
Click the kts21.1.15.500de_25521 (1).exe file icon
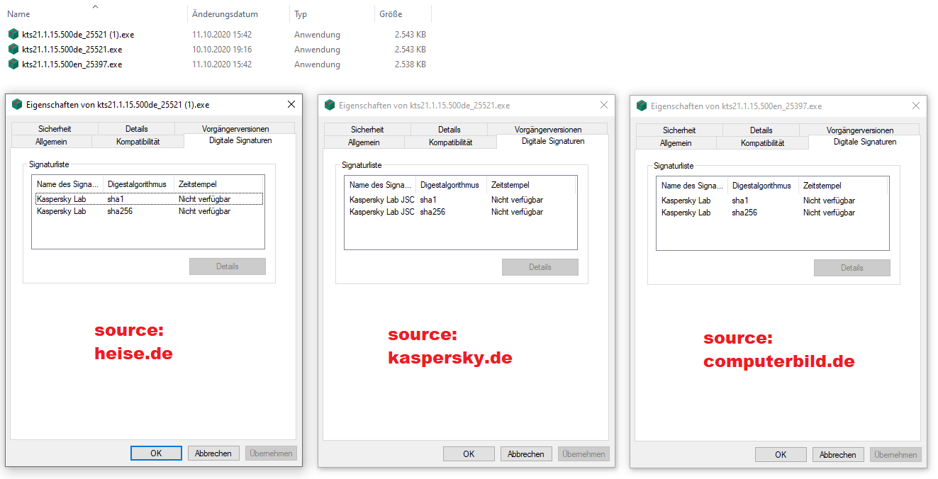pos(13,34)
